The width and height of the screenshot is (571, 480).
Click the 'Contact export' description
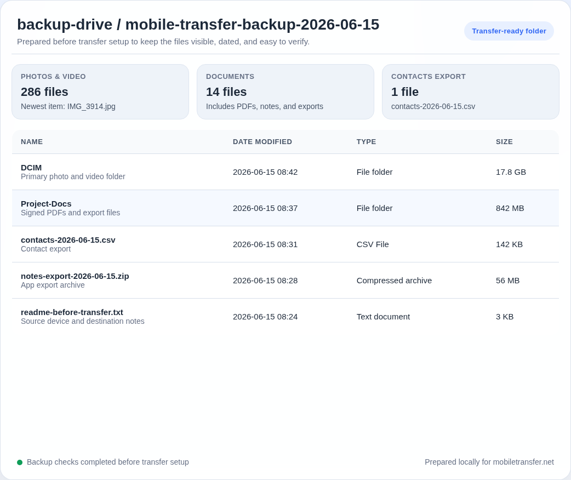46,249
